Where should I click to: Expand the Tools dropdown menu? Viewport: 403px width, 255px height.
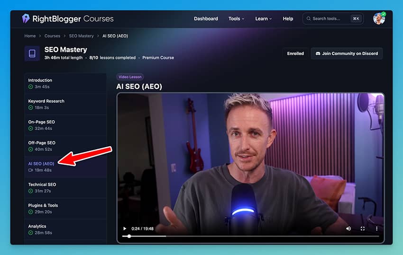[236, 19]
